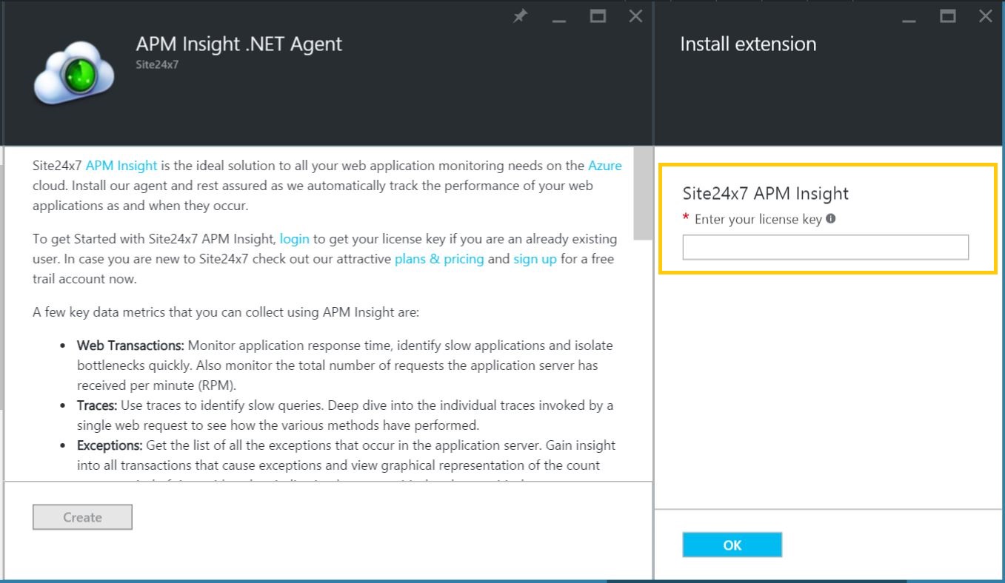This screenshot has width=1005, height=583.
Task: Close the Install extension blade
Action: point(985,16)
